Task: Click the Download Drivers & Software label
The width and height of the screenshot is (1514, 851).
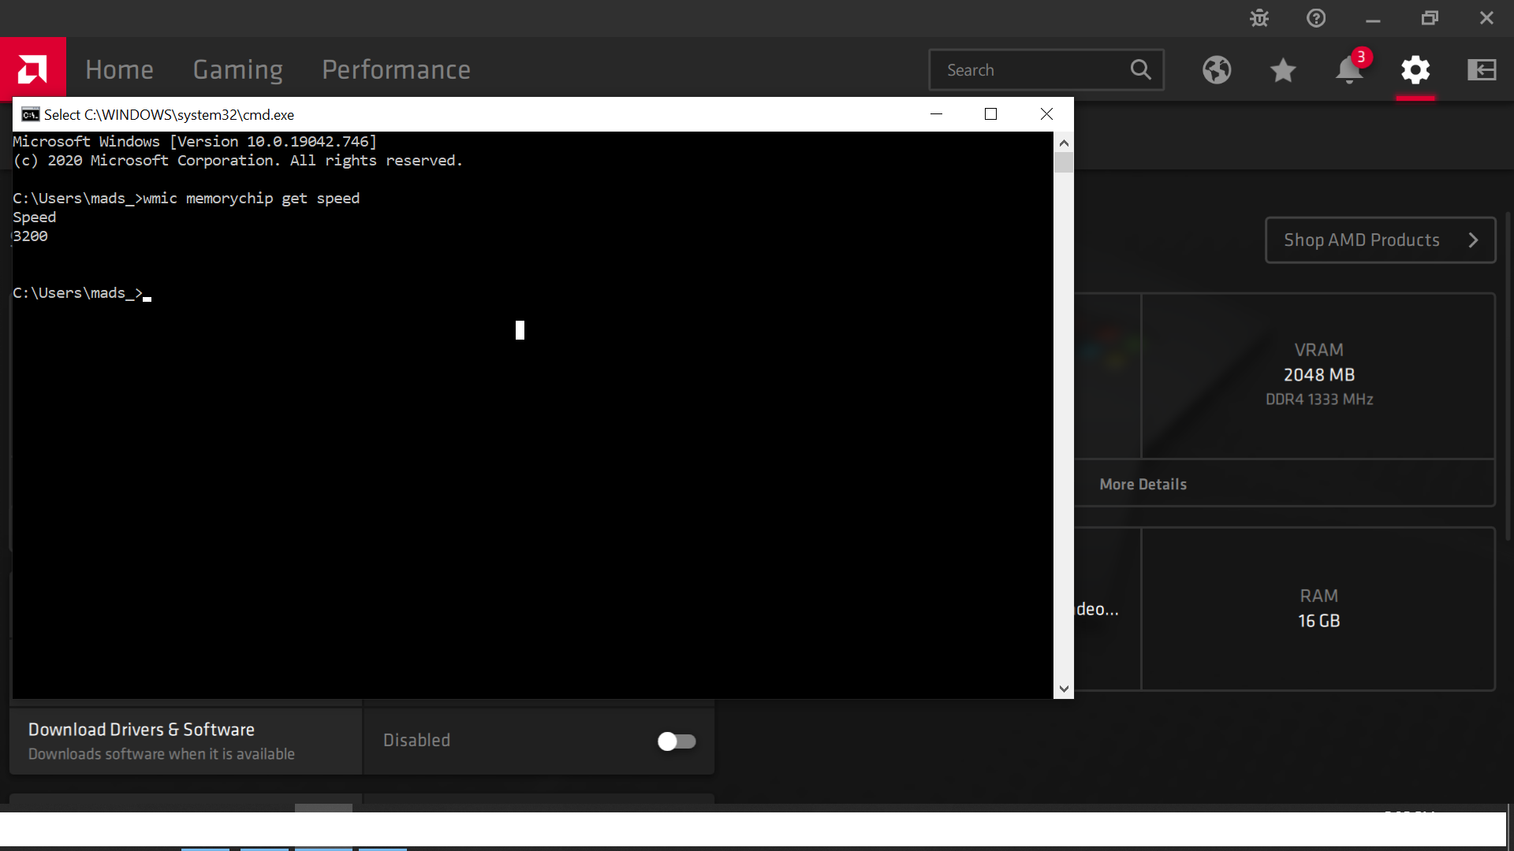Action: (141, 730)
